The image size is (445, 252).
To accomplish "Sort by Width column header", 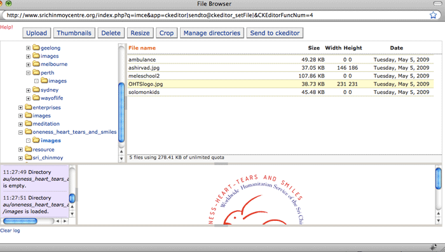I will (x=333, y=48).
